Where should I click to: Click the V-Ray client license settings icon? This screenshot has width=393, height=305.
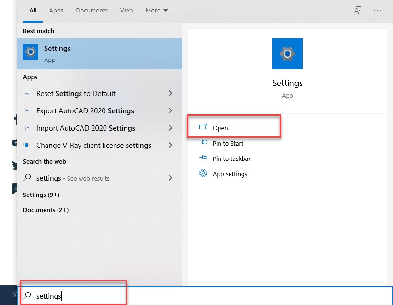(x=26, y=145)
